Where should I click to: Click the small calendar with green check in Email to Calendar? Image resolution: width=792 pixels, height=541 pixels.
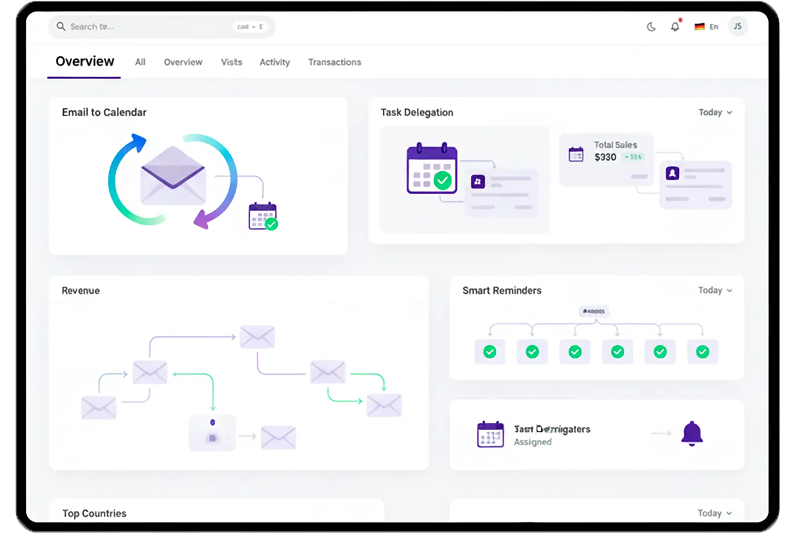263,216
